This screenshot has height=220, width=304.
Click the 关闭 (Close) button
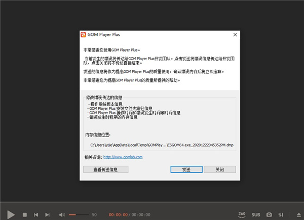click(x=219, y=169)
